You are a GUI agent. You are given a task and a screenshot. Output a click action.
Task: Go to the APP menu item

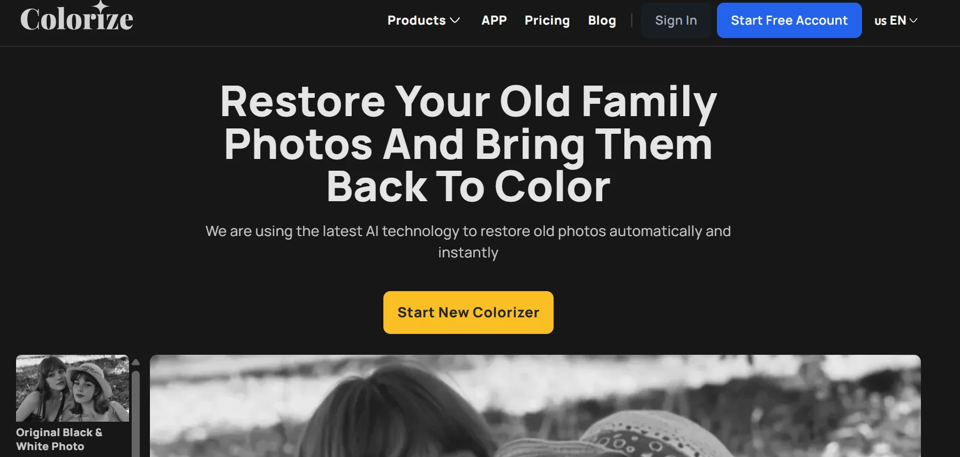point(494,20)
